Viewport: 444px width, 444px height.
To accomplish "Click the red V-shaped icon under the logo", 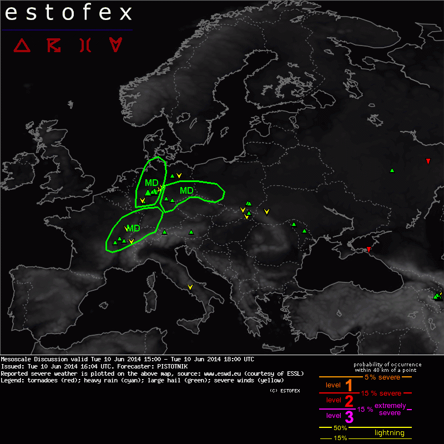I will [115, 45].
